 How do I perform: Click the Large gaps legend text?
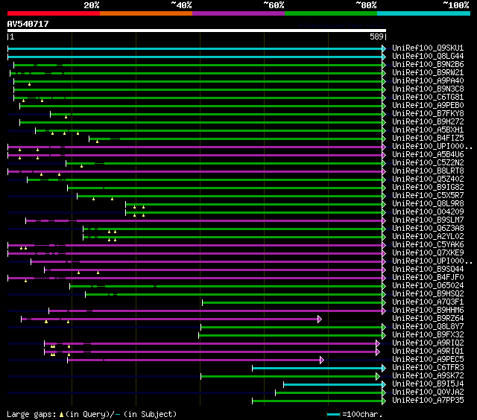92,414
